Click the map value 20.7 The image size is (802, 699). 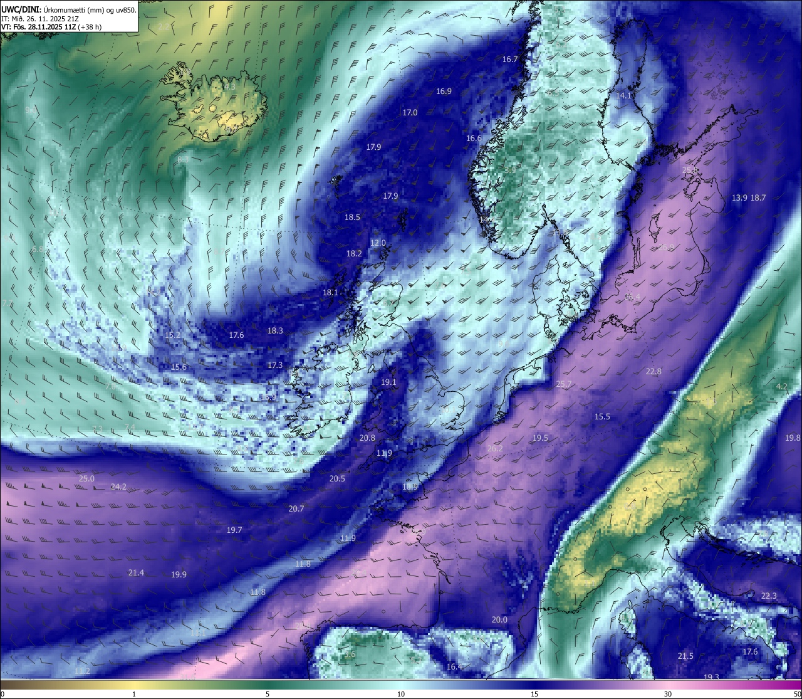click(x=296, y=509)
